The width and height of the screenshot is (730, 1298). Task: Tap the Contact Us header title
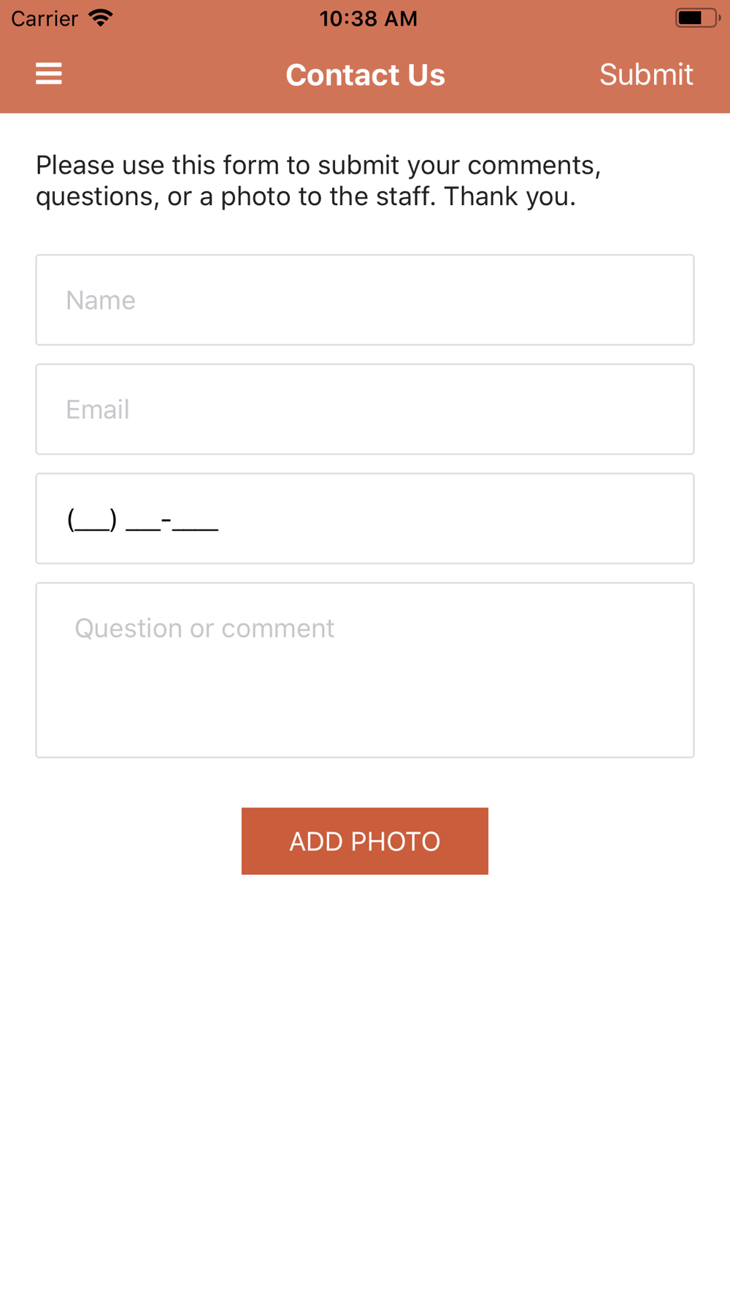click(365, 74)
